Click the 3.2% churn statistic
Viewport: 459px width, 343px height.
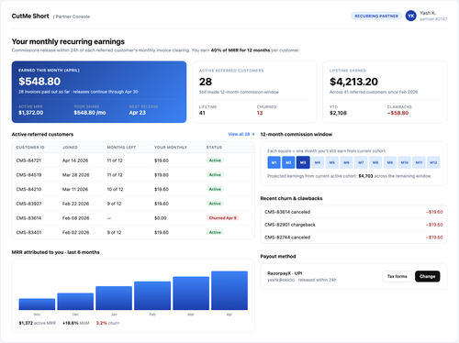(107, 323)
